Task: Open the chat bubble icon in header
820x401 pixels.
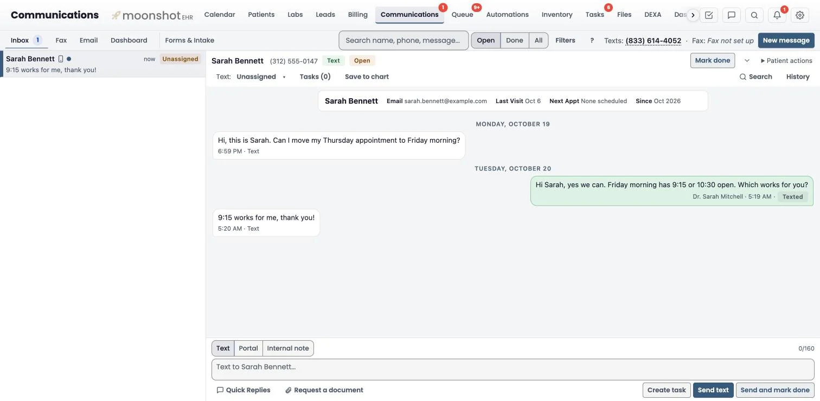Action: (732, 15)
